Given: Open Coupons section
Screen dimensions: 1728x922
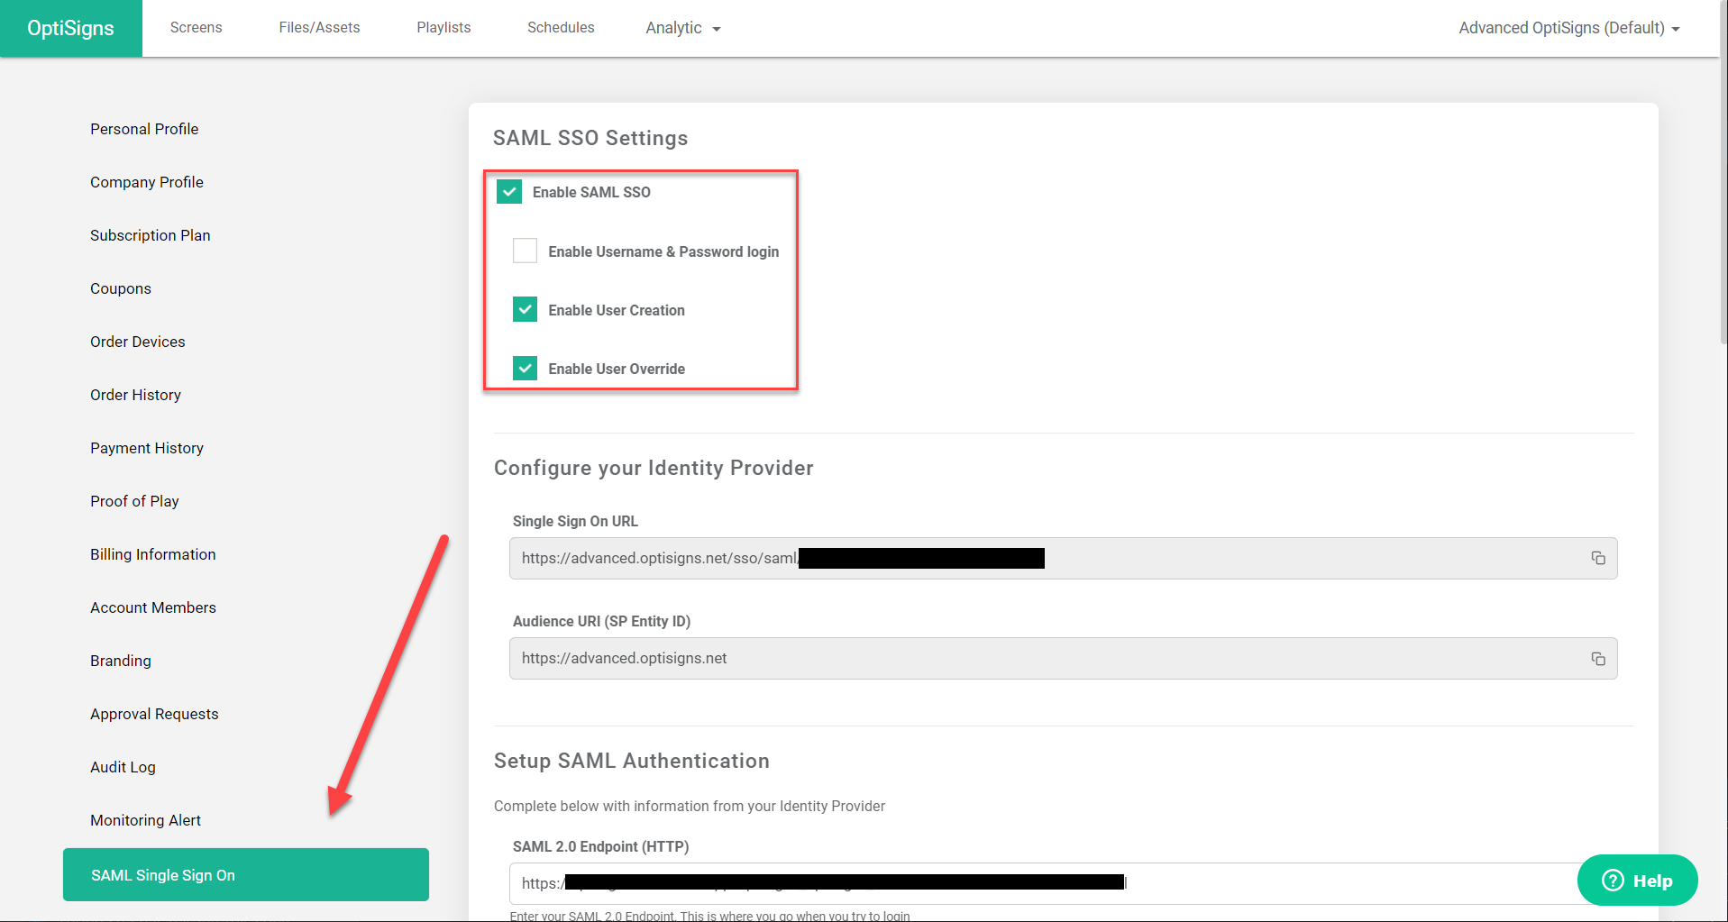Looking at the screenshot, I should tap(121, 288).
